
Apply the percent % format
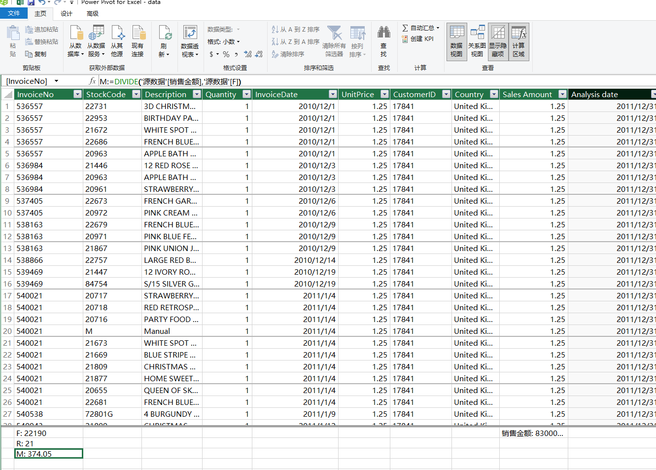point(226,54)
